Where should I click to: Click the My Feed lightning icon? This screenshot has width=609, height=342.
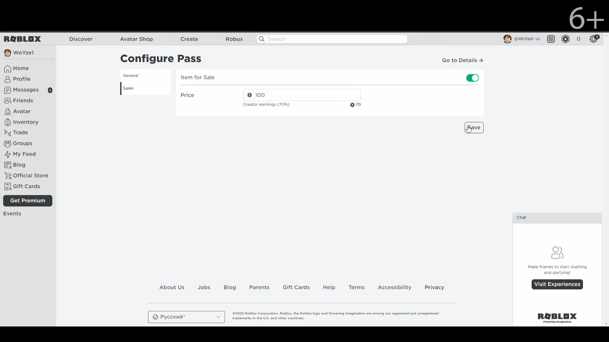click(8, 154)
